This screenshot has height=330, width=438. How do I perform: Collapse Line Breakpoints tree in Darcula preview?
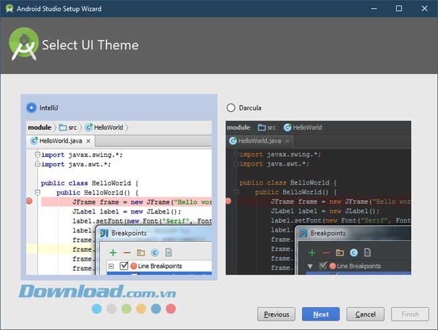coord(310,266)
